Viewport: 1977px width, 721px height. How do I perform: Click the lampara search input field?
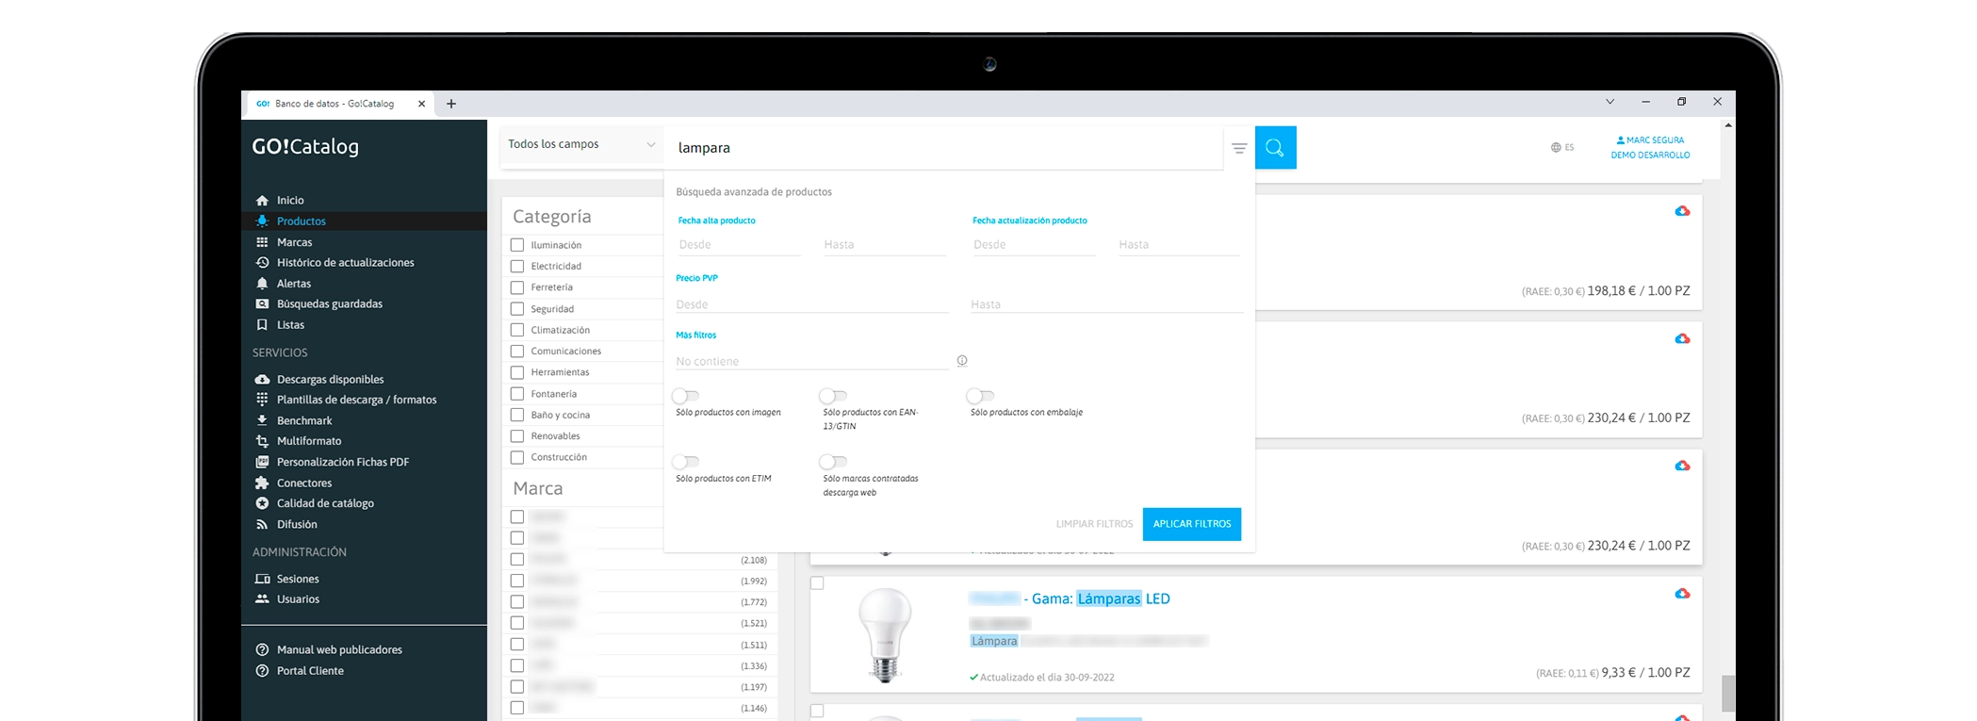coord(945,148)
